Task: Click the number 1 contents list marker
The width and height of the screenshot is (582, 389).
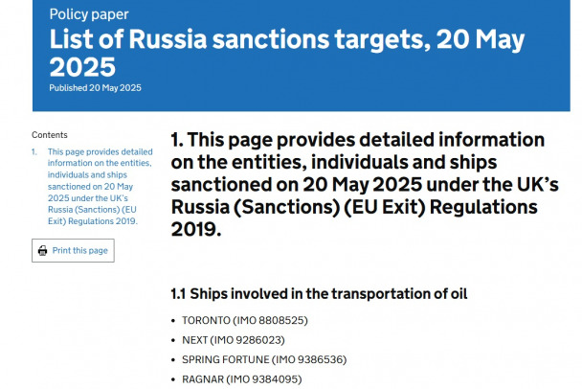Action: coord(34,151)
